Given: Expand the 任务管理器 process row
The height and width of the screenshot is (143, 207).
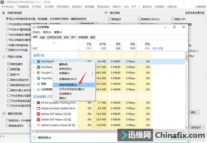Looking at the screenshot, I should tap(34, 90).
